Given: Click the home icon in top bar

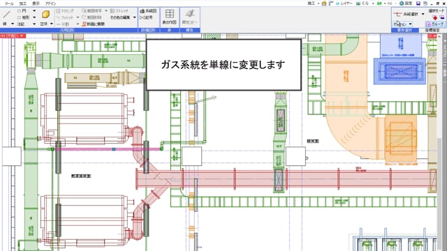Looking at the screenshot, I should pos(324,3).
